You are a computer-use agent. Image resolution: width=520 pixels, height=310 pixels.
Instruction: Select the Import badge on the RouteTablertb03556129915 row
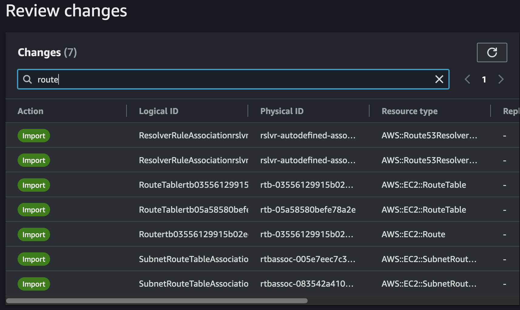click(x=34, y=185)
